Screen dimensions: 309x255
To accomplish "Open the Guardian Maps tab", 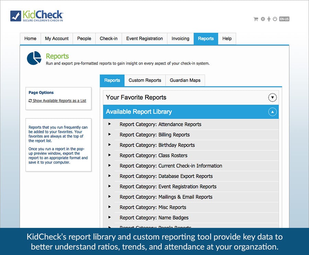I will [x=185, y=80].
